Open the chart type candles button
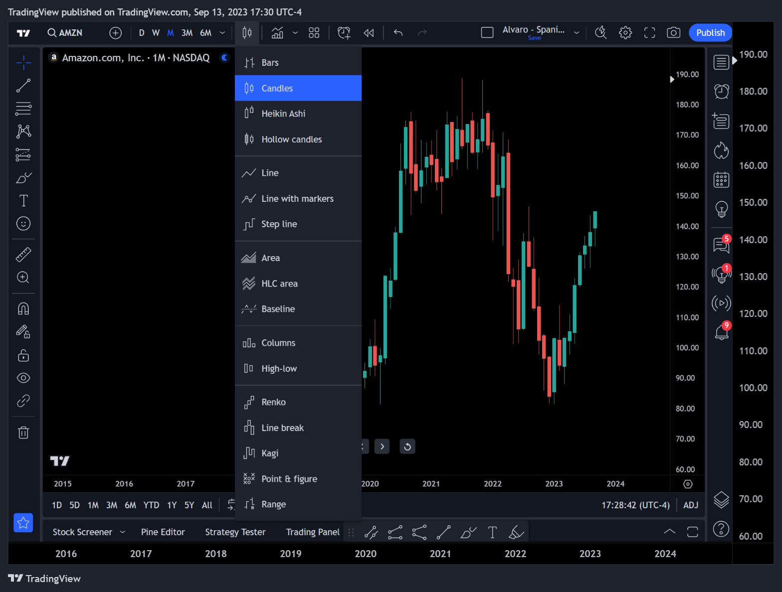Viewport: 782px width, 592px height. [247, 33]
